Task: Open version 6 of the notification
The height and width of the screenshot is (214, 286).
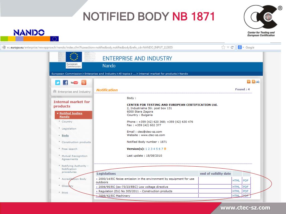Action: (x=159, y=149)
